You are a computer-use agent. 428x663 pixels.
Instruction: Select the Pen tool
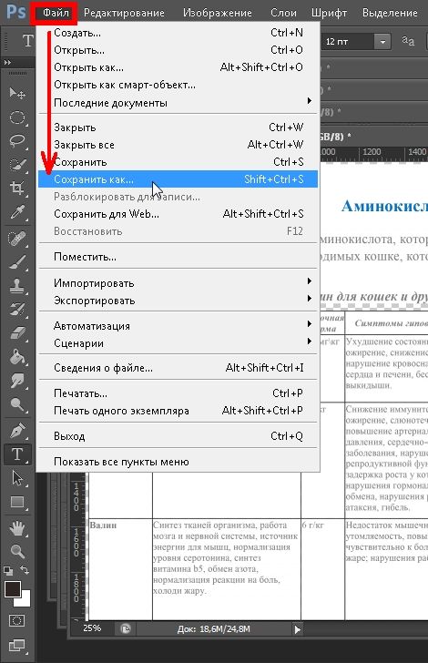(x=17, y=431)
